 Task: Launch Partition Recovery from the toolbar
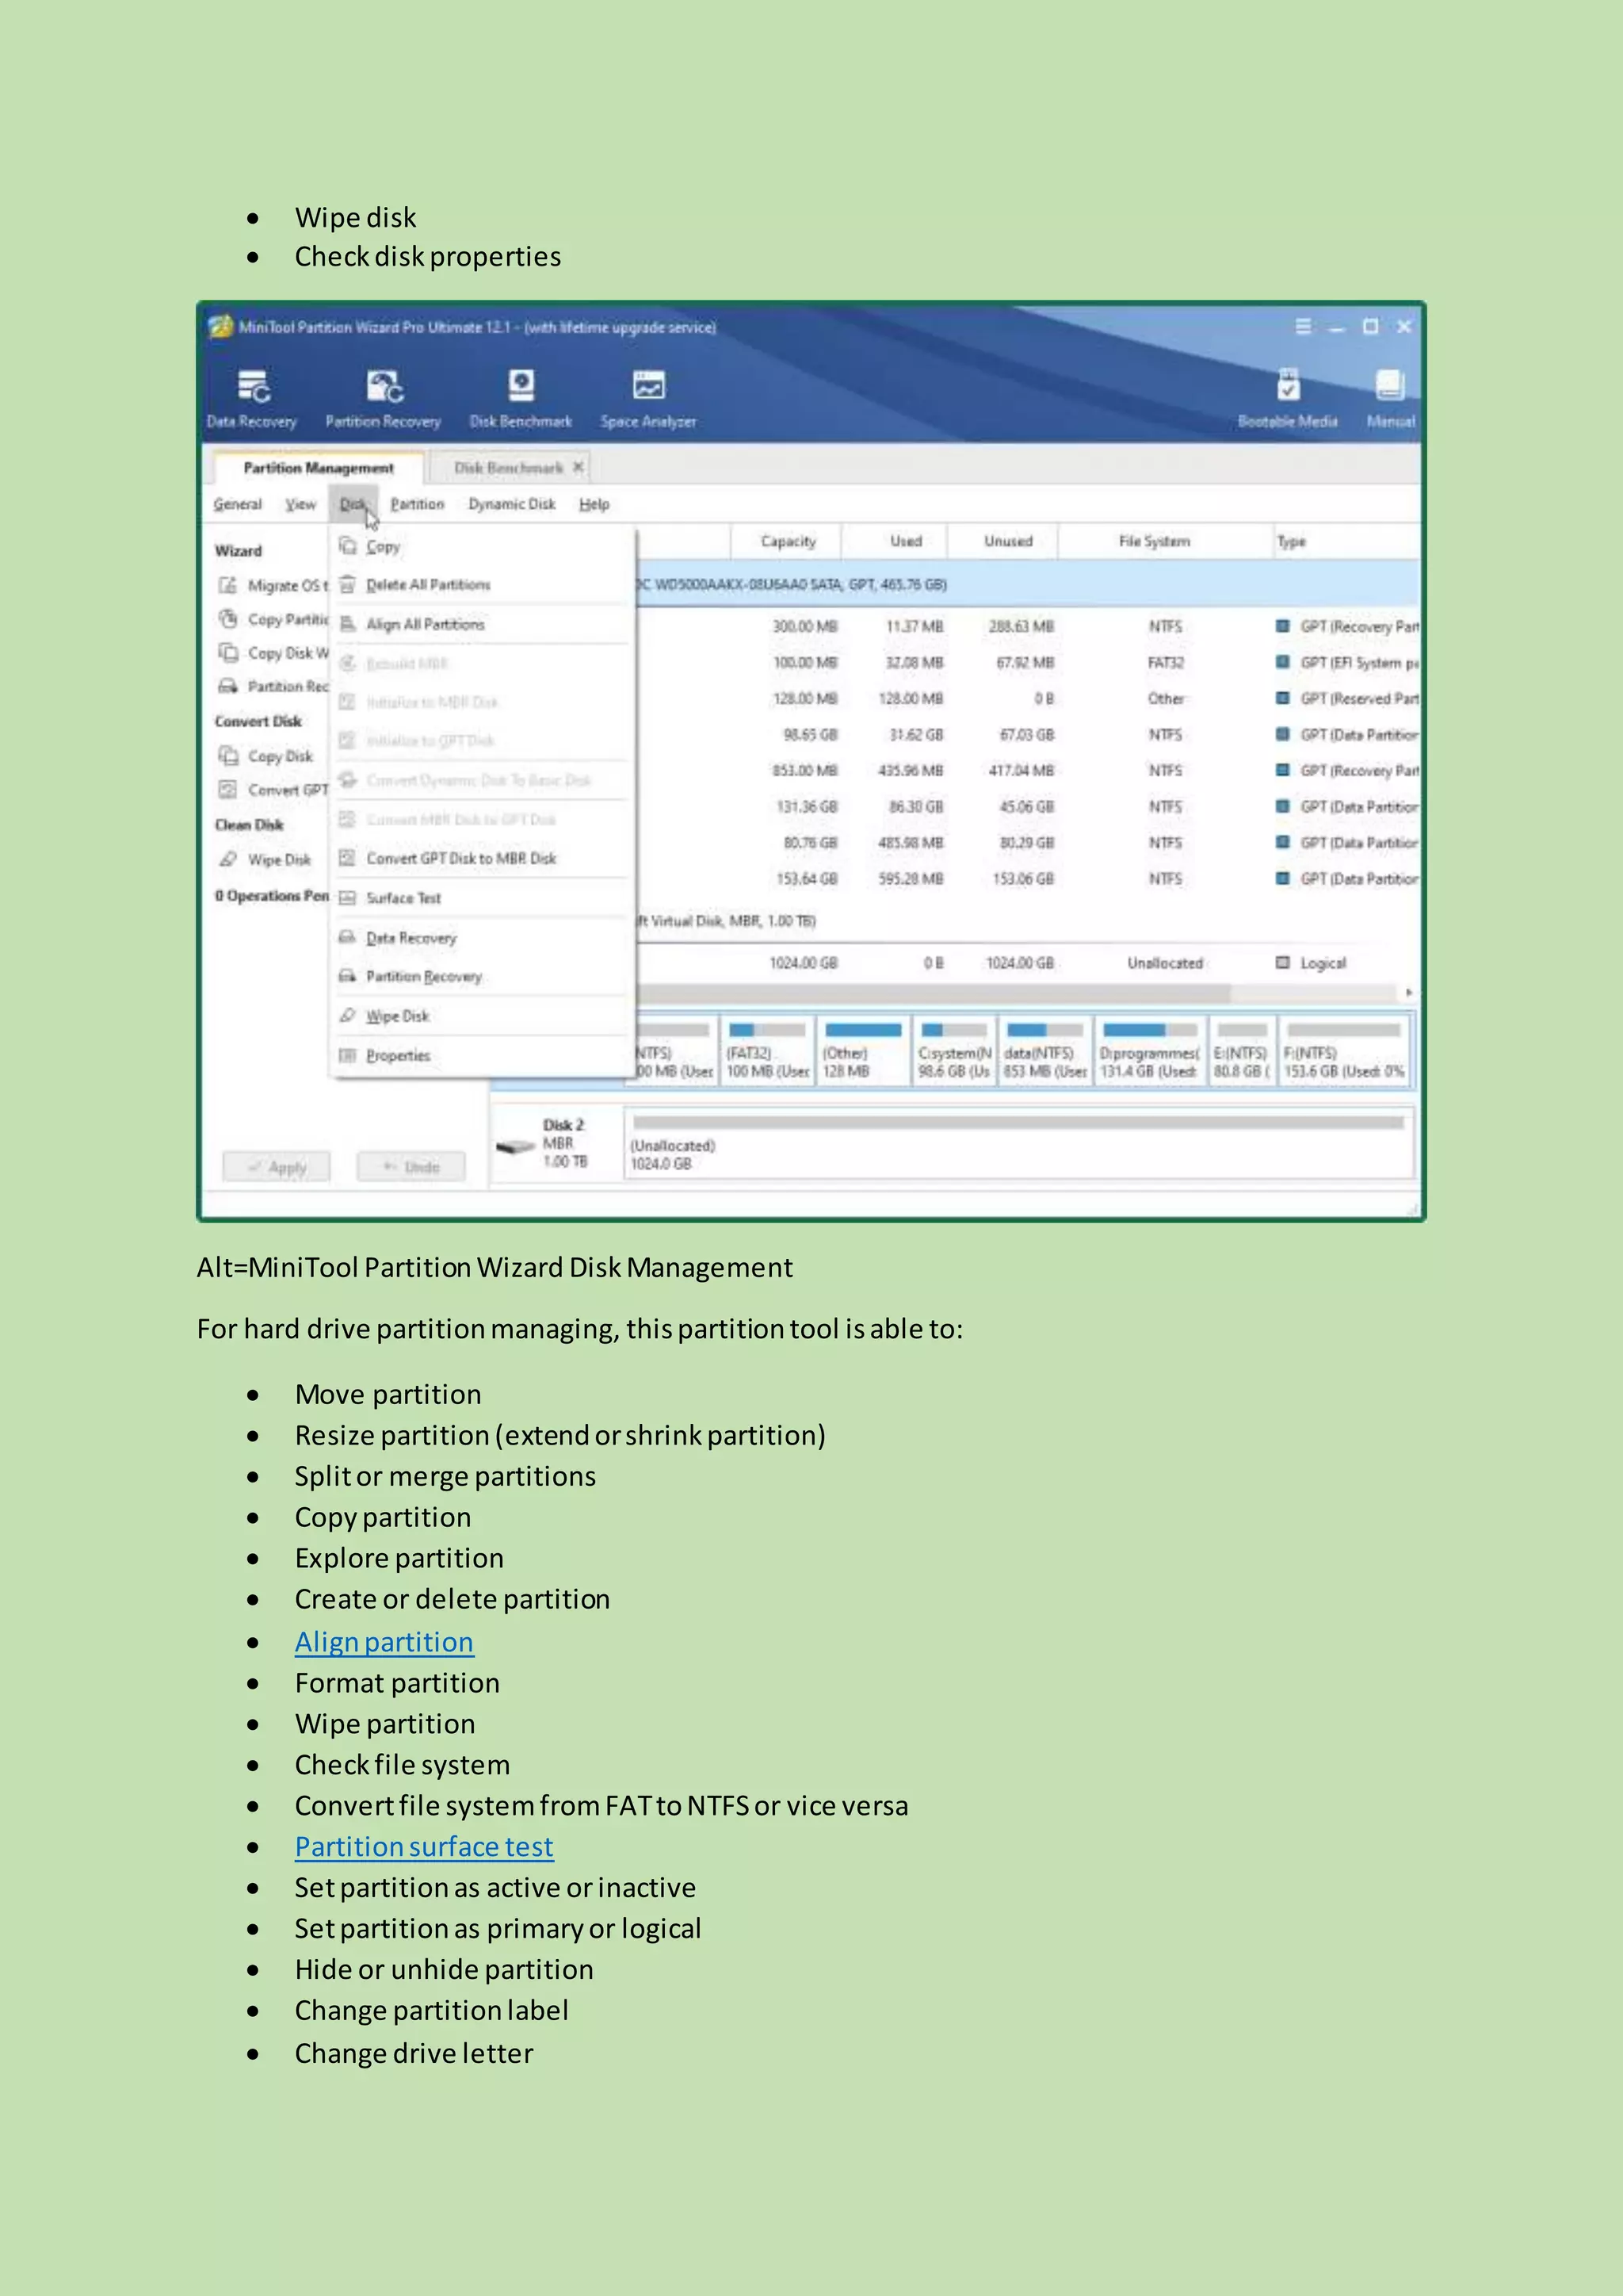[383, 399]
